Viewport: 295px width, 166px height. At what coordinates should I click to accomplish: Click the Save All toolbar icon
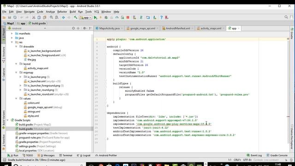[9, 18]
